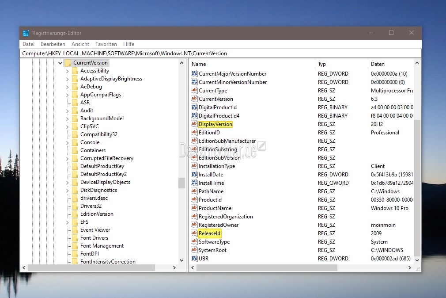This screenshot has height=298, width=446.
Task: Expand the Accessibility key
Action: (67, 71)
